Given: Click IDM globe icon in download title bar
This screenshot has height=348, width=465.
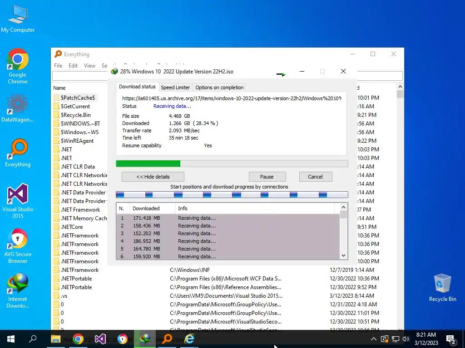Looking at the screenshot, I should coord(114,72).
